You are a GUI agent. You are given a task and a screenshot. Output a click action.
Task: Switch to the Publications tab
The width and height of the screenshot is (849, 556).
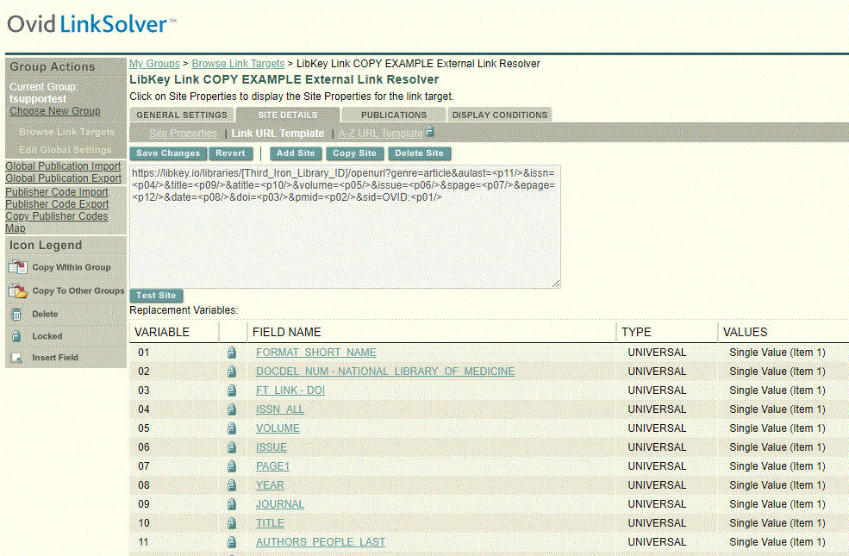pyautogui.click(x=394, y=115)
